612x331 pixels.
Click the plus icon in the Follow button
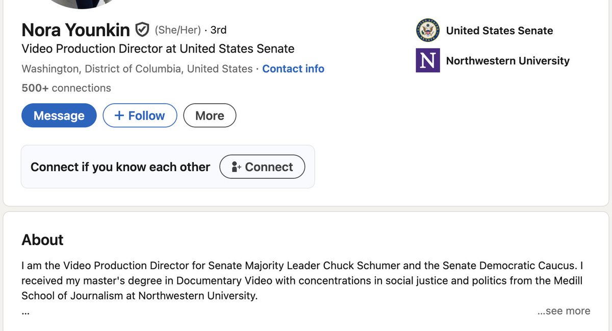coord(119,115)
